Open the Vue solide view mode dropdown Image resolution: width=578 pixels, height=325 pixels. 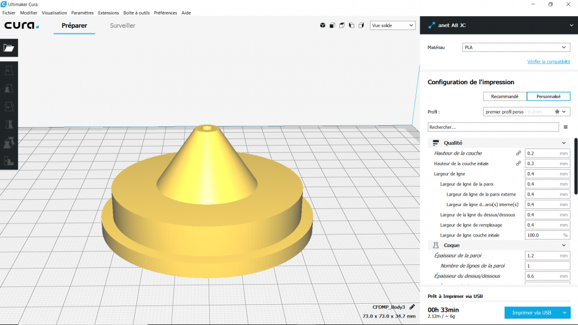click(x=392, y=25)
